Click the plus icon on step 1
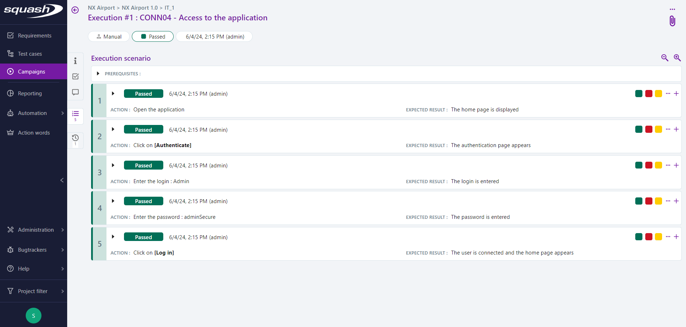 [676, 94]
